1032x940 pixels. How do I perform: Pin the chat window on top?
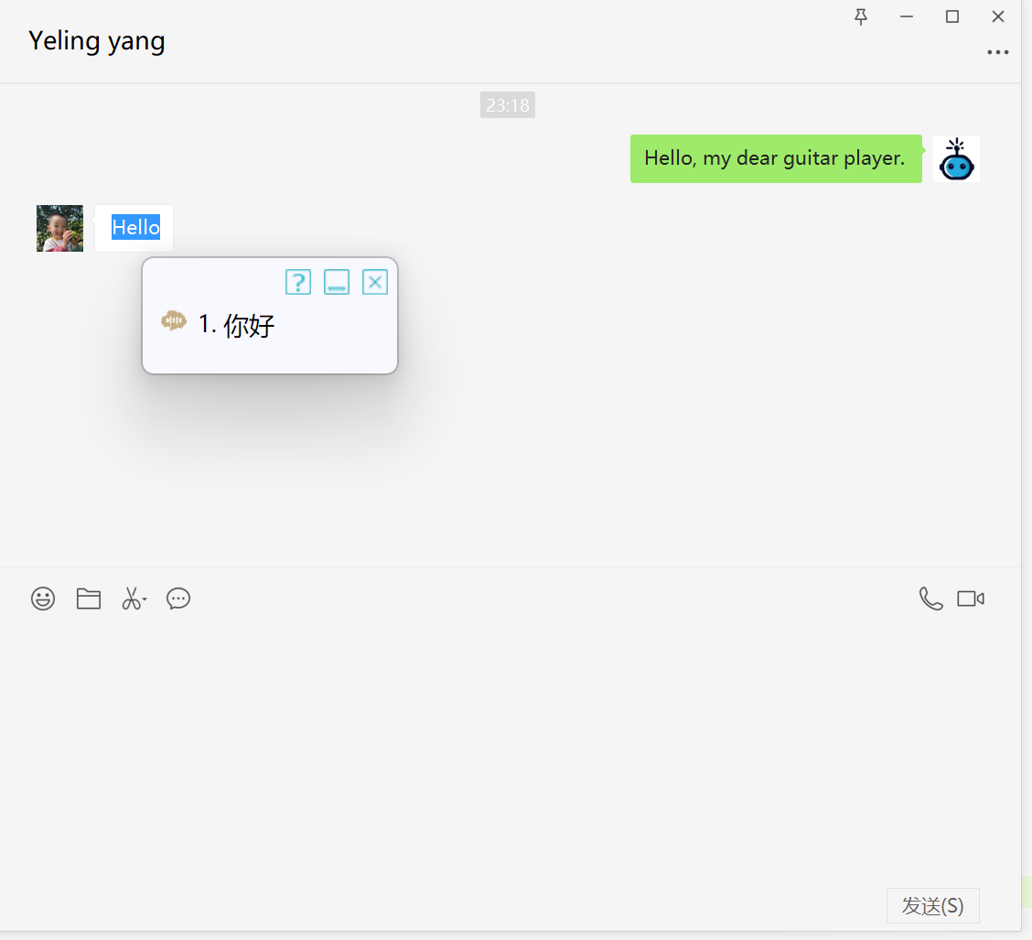pyautogui.click(x=860, y=16)
